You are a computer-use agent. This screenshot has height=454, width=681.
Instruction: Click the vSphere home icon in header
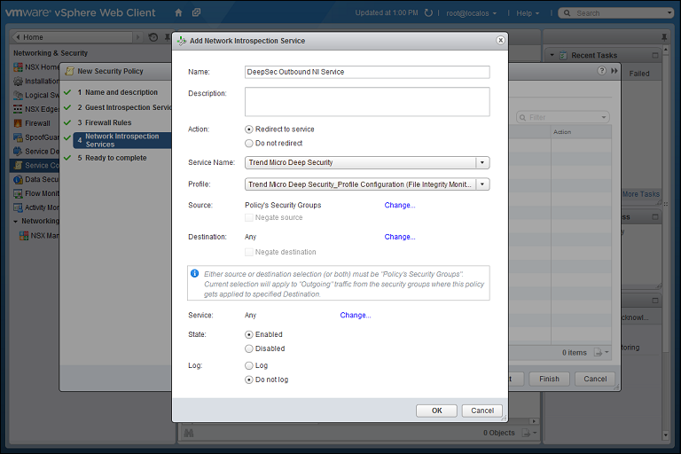178,13
